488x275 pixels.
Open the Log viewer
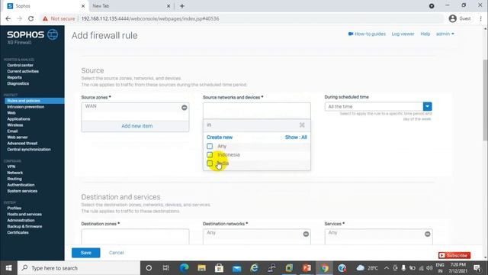click(x=403, y=34)
